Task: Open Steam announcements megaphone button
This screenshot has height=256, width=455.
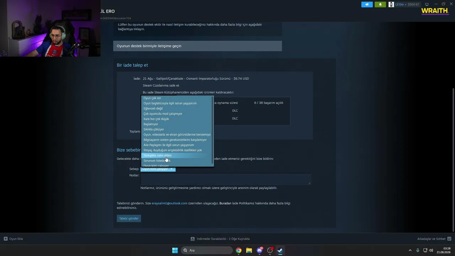Action: [367, 4]
